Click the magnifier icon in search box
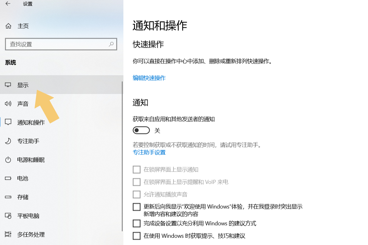Screen dimensions: 368x245 pos(111,44)
